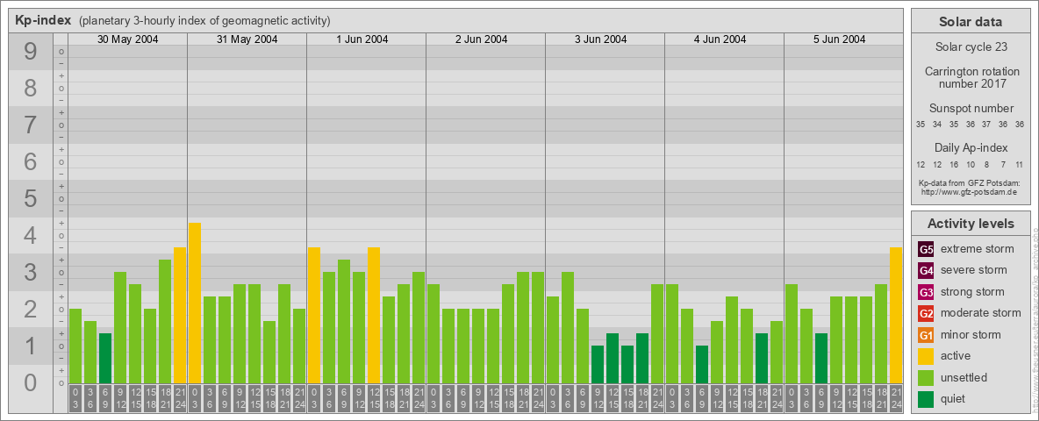Image resolution: width=1039 pixels, height=421 pixels.
Task: Click light green bar, 1 Jun 6-9
Action: (x=344, y=322)
